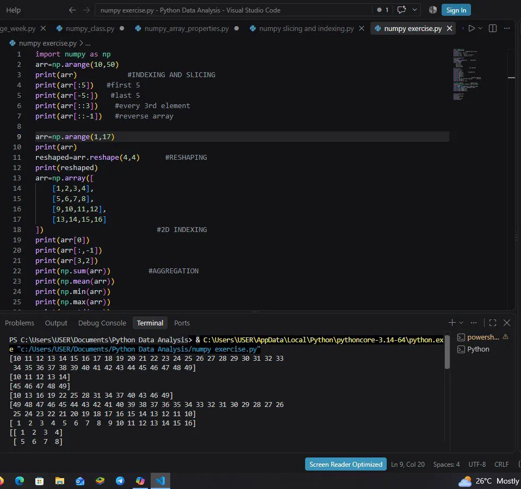Image resolution: width=521 pixels, height=489 pixels.
Task: Open Telegram from the taskbar
Action: point(120,481)
